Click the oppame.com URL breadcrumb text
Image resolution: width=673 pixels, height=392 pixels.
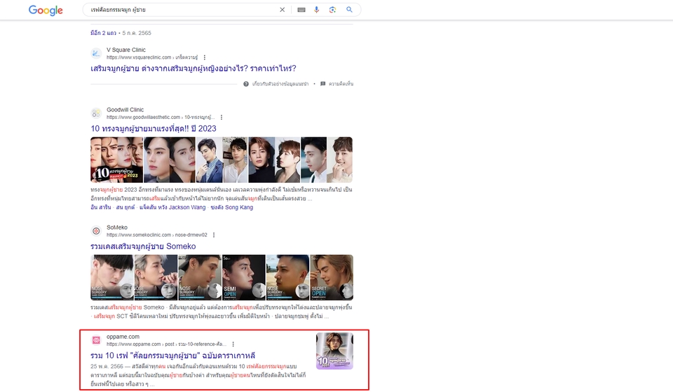coord(167,344)
